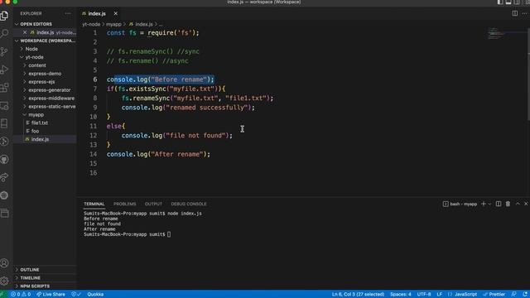Close the terminal panel
The width and height of the screenshot is (530, 298).
pos(526,204)
